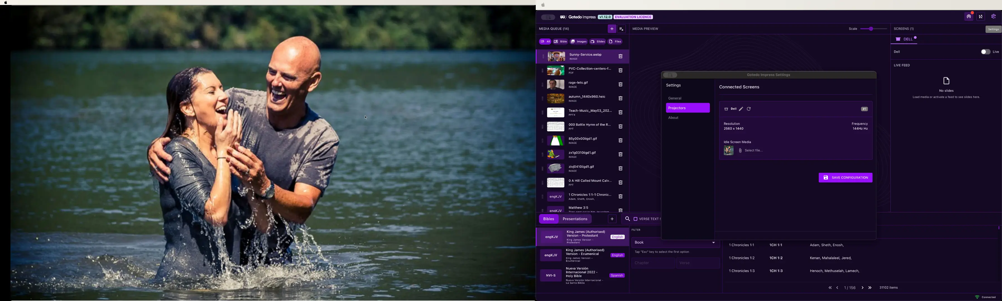The width and height of the screenshot is (1002, 301).
Task: Click the bible search magnifier icon
Action: pos(627,219)
